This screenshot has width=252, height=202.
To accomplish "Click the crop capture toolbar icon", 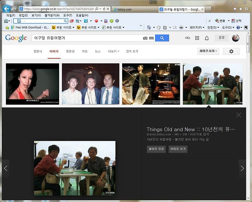I will point(77,21).
